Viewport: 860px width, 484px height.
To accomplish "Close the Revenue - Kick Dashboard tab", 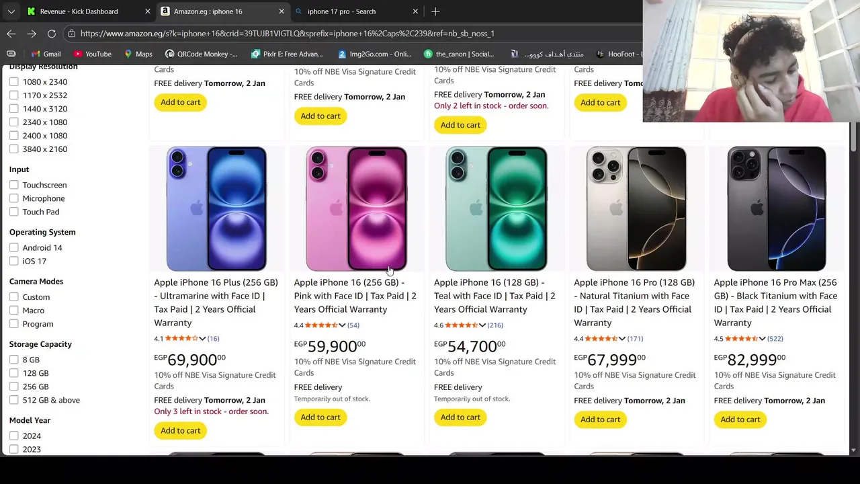I will (148, 11).
